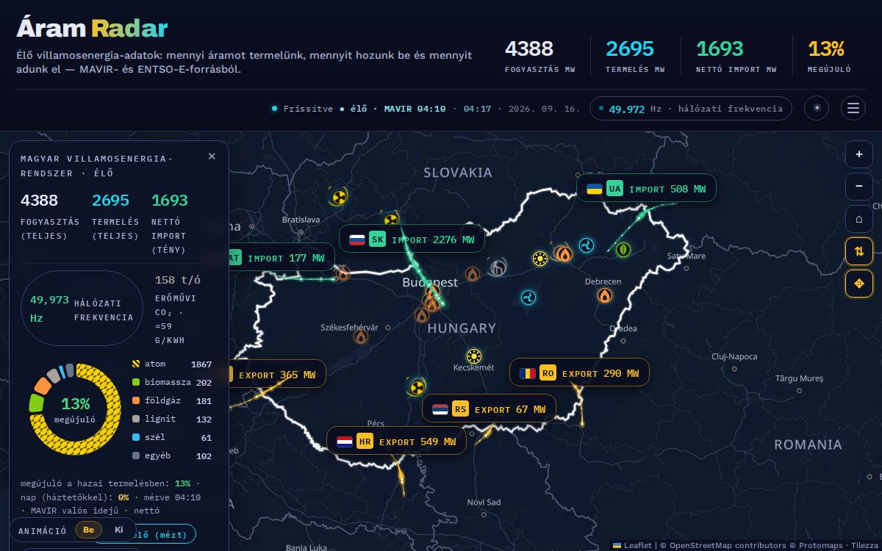Image resolution: width=882 pixels, height=551 pixels.
Task: Turn animation off with Ki
Action: (x=118, y=530)
